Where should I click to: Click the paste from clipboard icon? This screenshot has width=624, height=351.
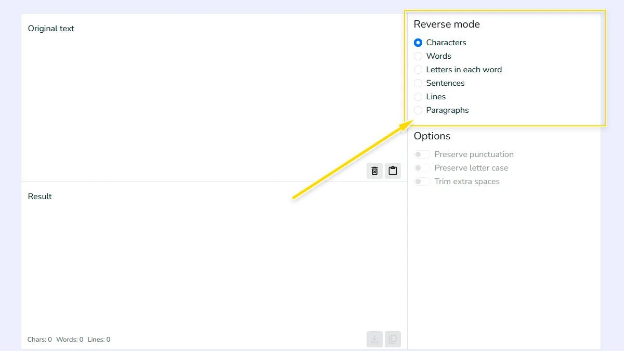(x=393, y=171)
